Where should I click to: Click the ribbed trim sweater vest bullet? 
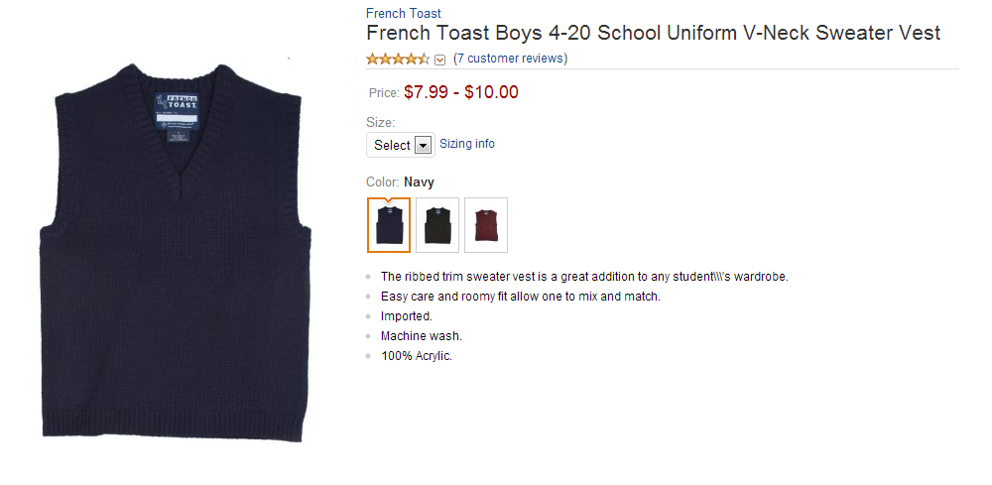pyautogui.click(x=584, y=277)
